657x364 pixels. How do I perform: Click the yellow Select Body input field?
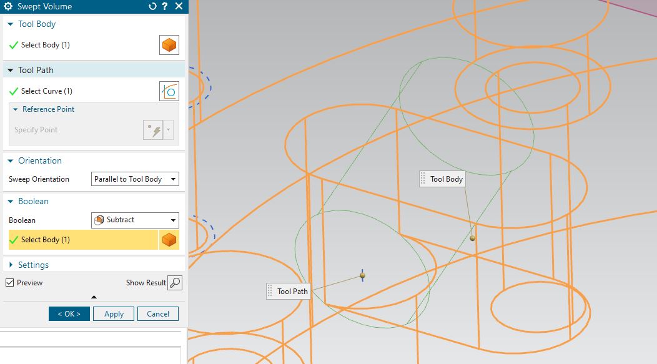tap(81, 239)
